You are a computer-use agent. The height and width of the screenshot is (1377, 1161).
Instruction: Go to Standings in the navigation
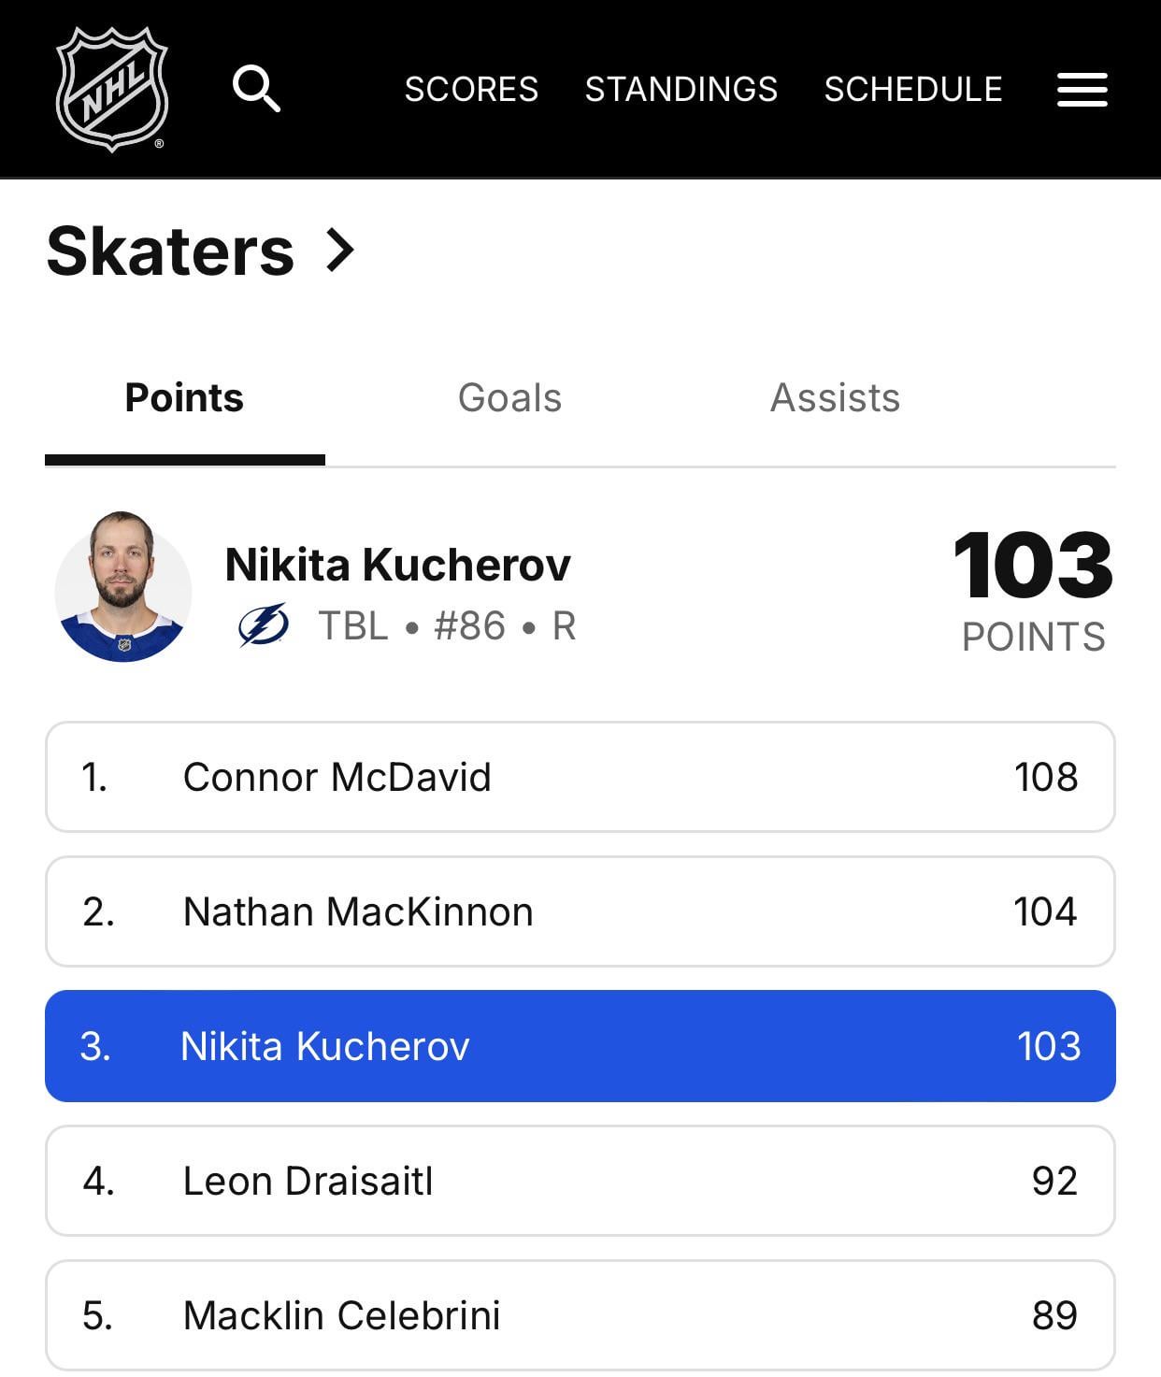pos(681,89)
